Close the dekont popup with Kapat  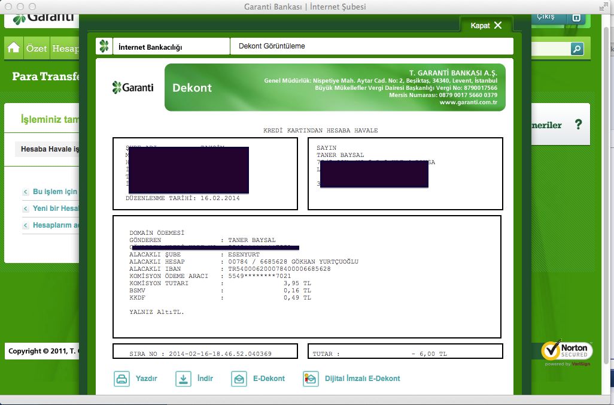[486, 26]
